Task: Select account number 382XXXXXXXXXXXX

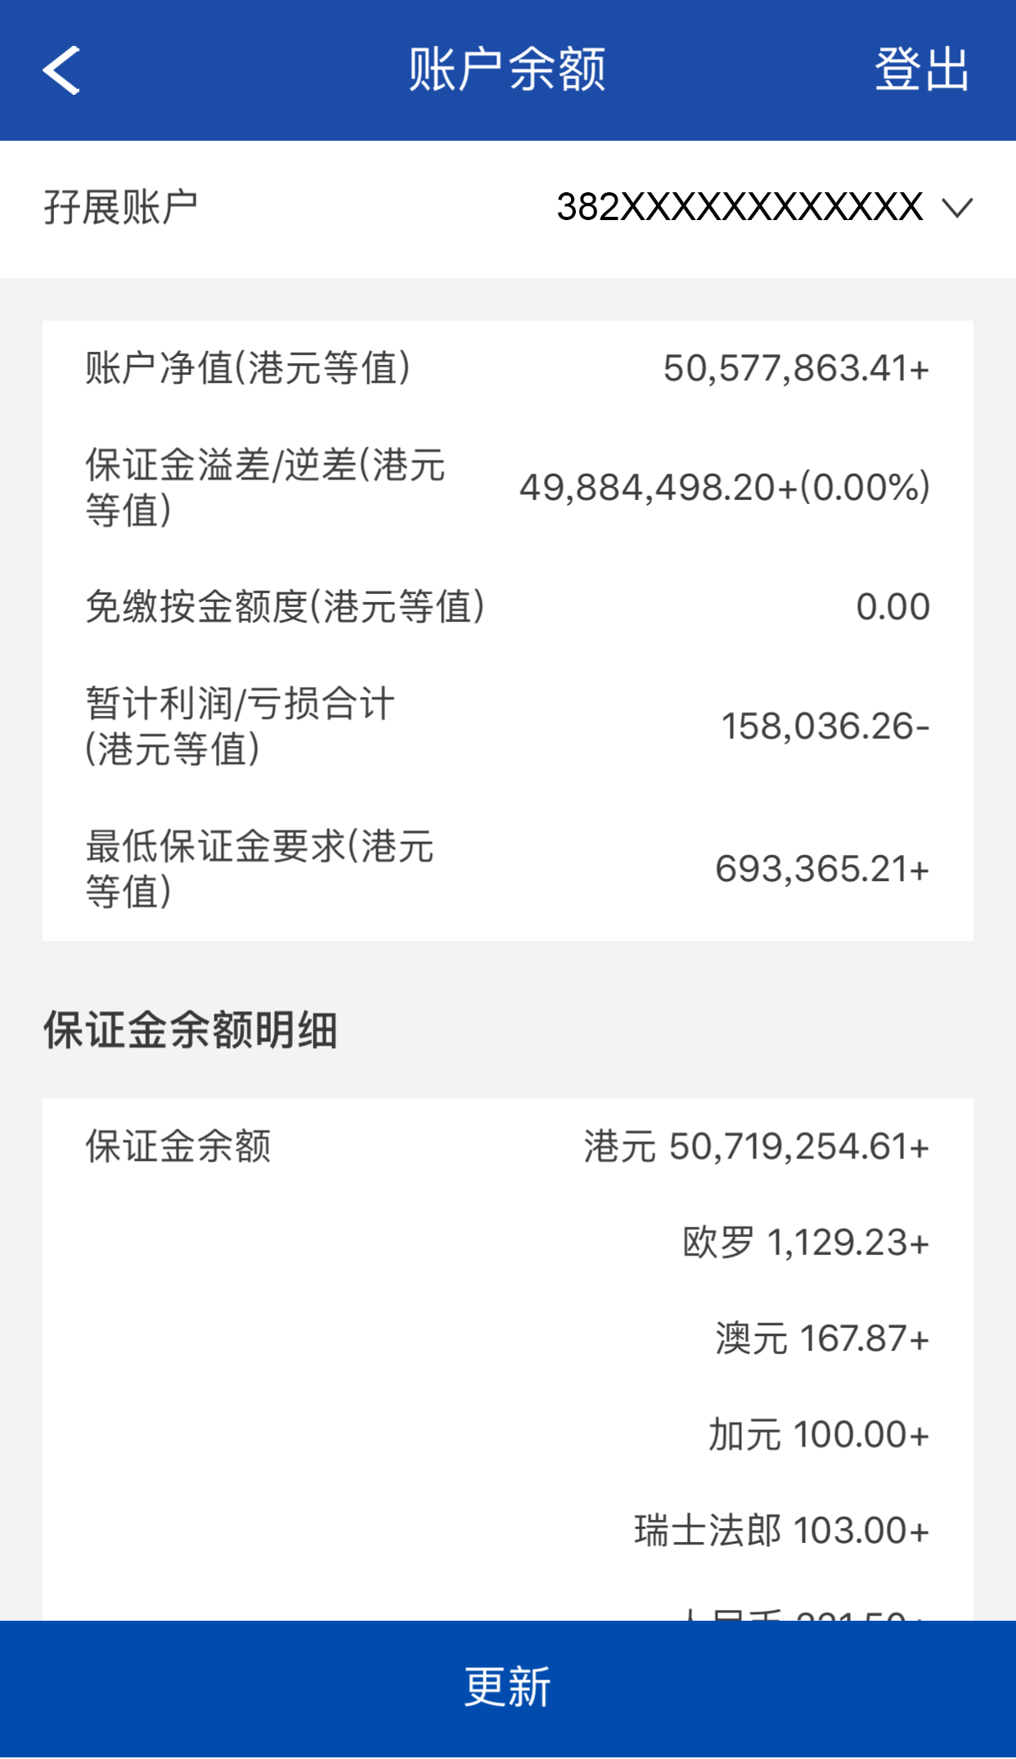Action: [x=740, y=208]
